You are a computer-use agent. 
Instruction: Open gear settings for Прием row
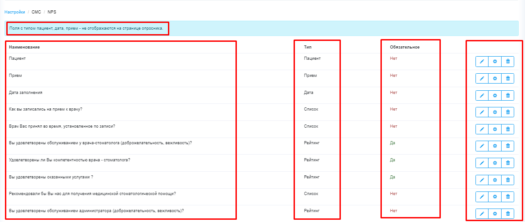495,79
